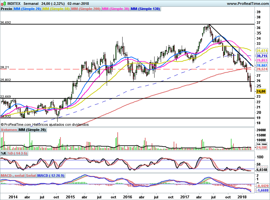
Task: Open the MACD (12 26 9) settings label
Action: [51, 175]
